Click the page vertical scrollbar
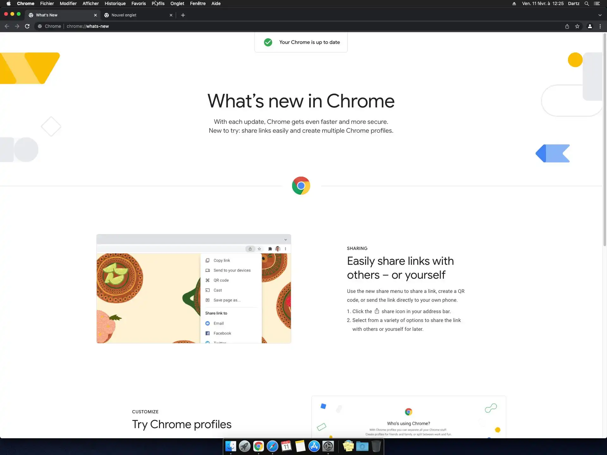The width and height of the screenshot is (607, 455). pyautogui.click(x=604, y=139)
